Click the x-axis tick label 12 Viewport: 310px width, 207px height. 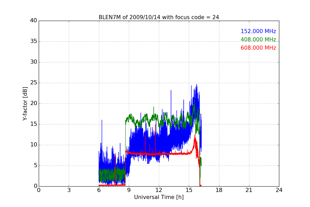tap(159, 190)
